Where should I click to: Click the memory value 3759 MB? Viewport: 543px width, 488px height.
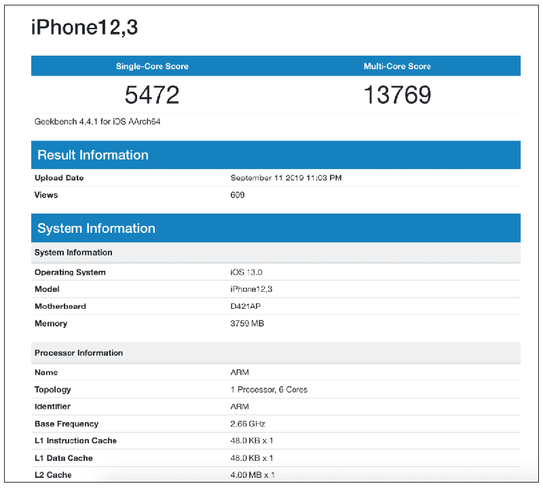click(247, 324)
